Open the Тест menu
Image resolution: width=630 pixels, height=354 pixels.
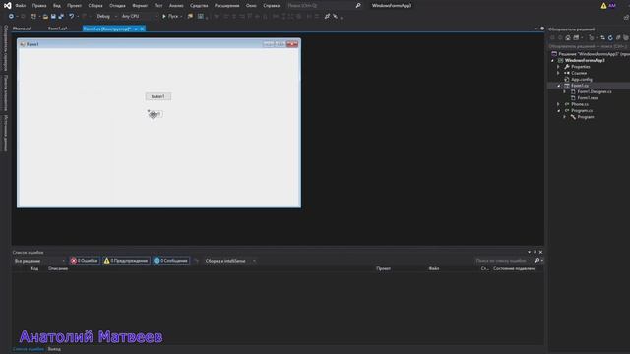pyautogui.click(x=158, y=6)
